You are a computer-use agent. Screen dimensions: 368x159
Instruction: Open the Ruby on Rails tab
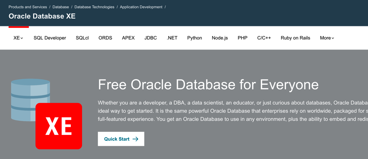click(296, 38)
